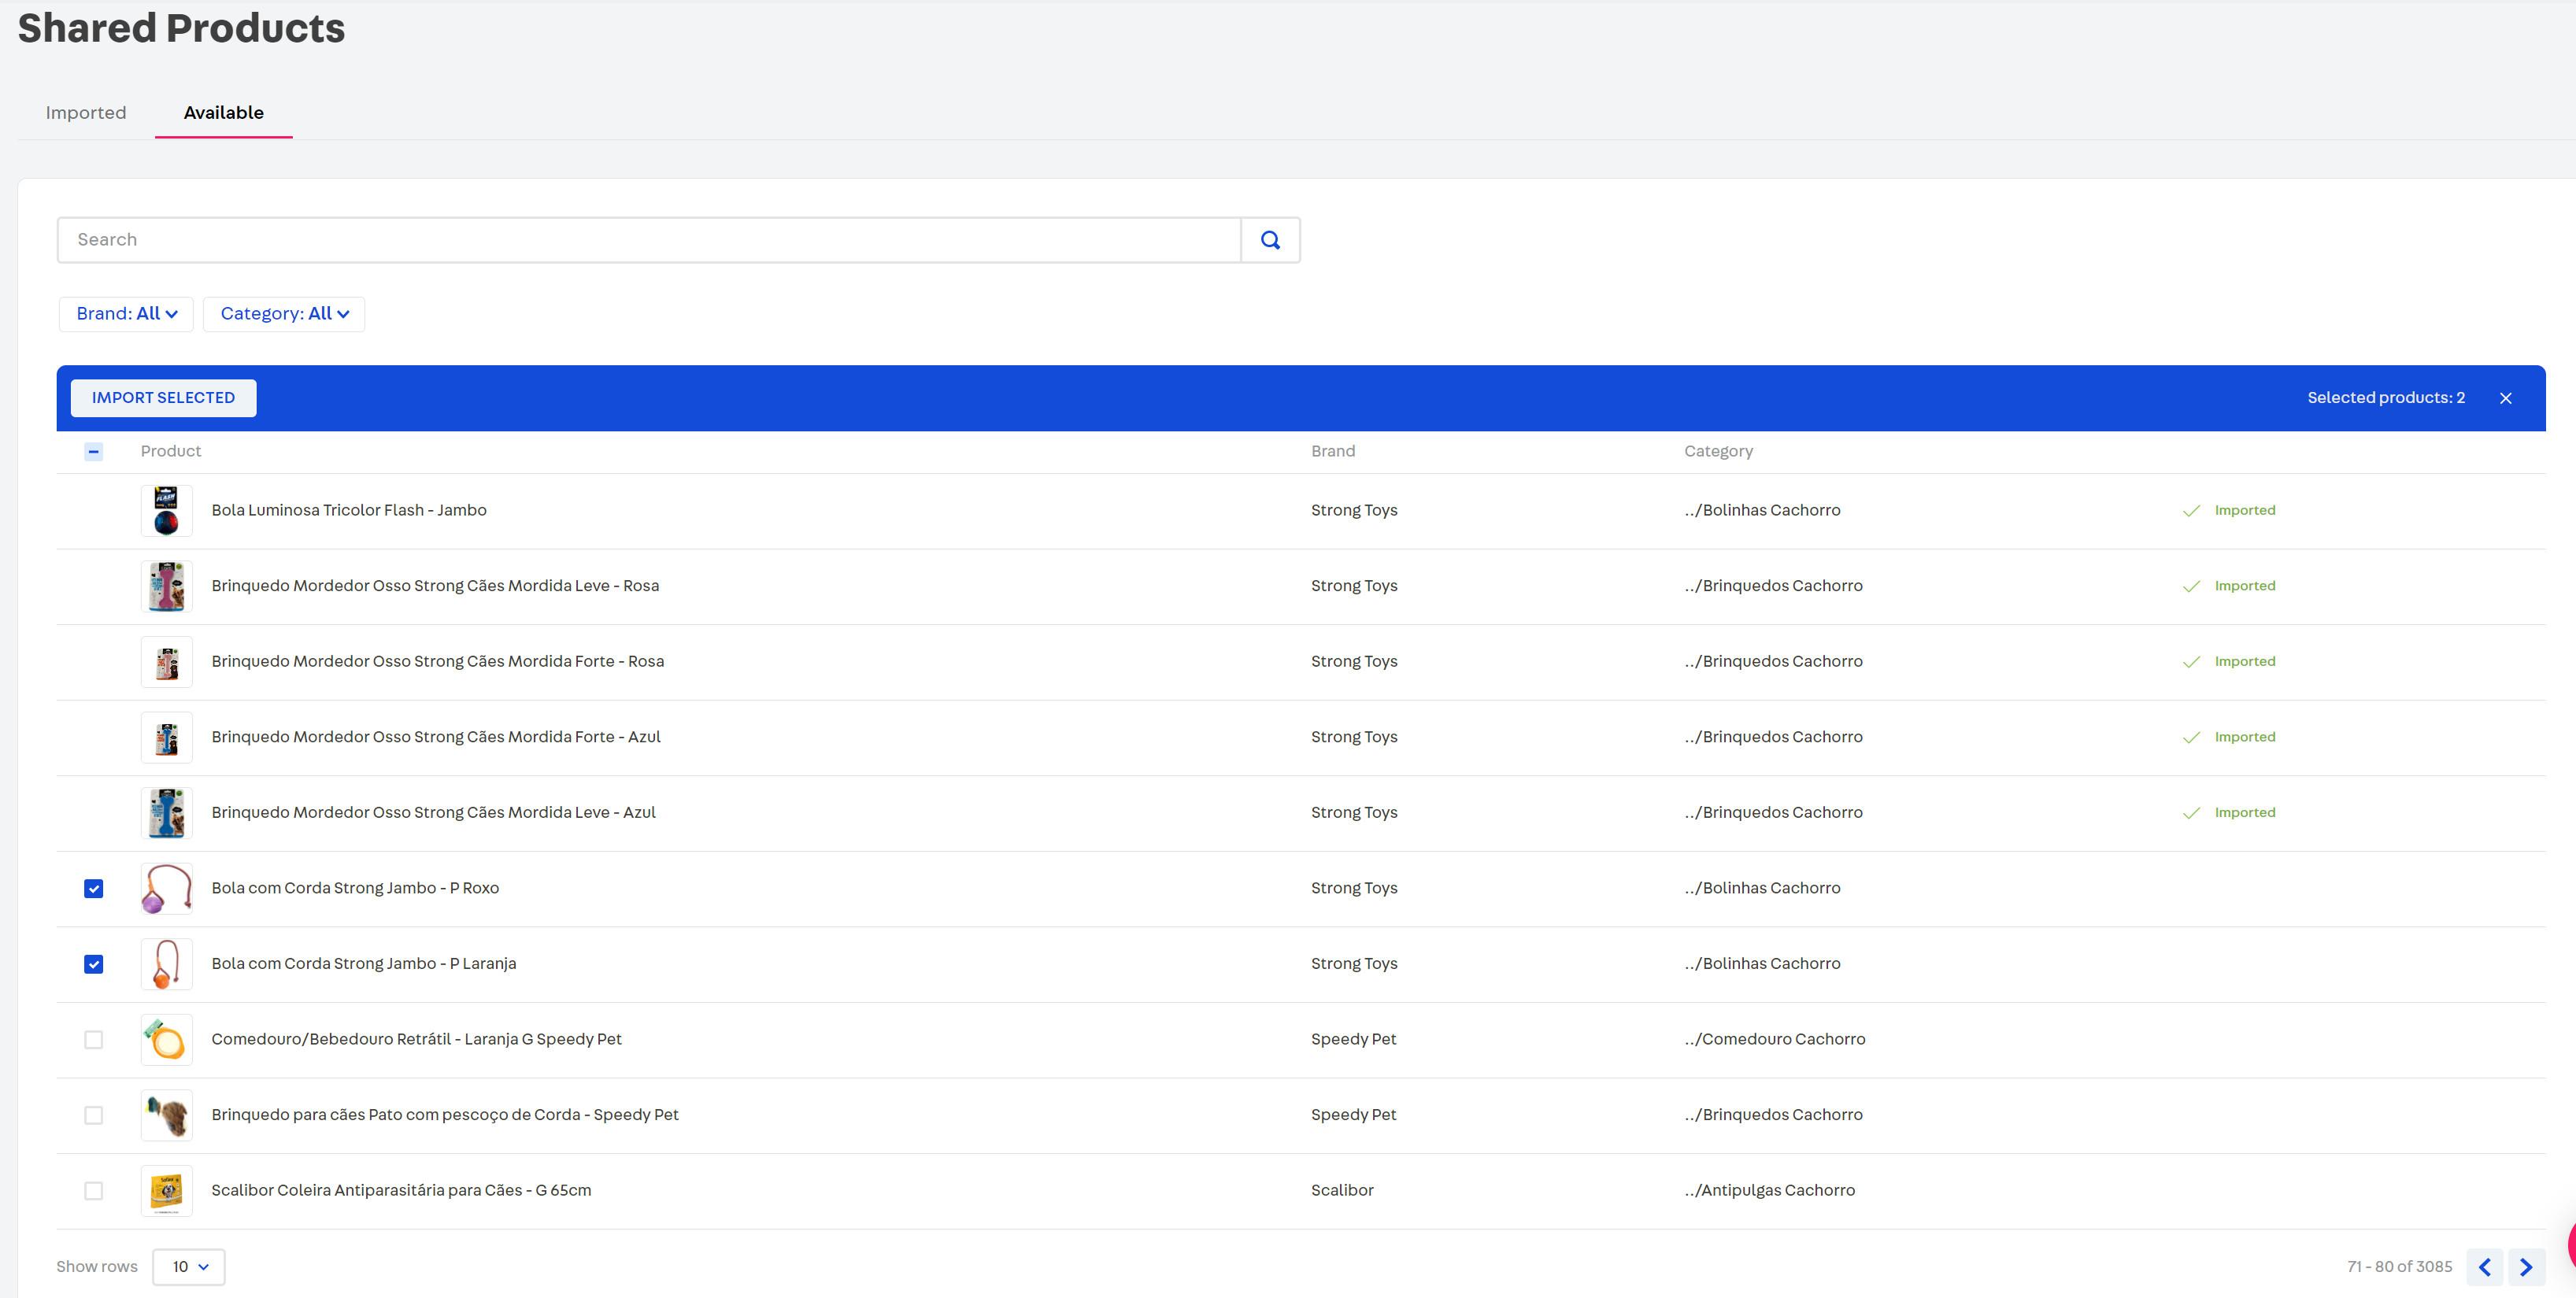
Task: Click the Scalibor Coleira product thumbnail
Action: [x=166, y=1191]
